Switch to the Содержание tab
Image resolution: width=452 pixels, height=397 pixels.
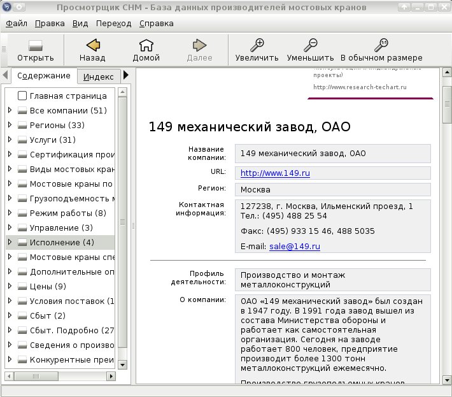coord(44,76)
